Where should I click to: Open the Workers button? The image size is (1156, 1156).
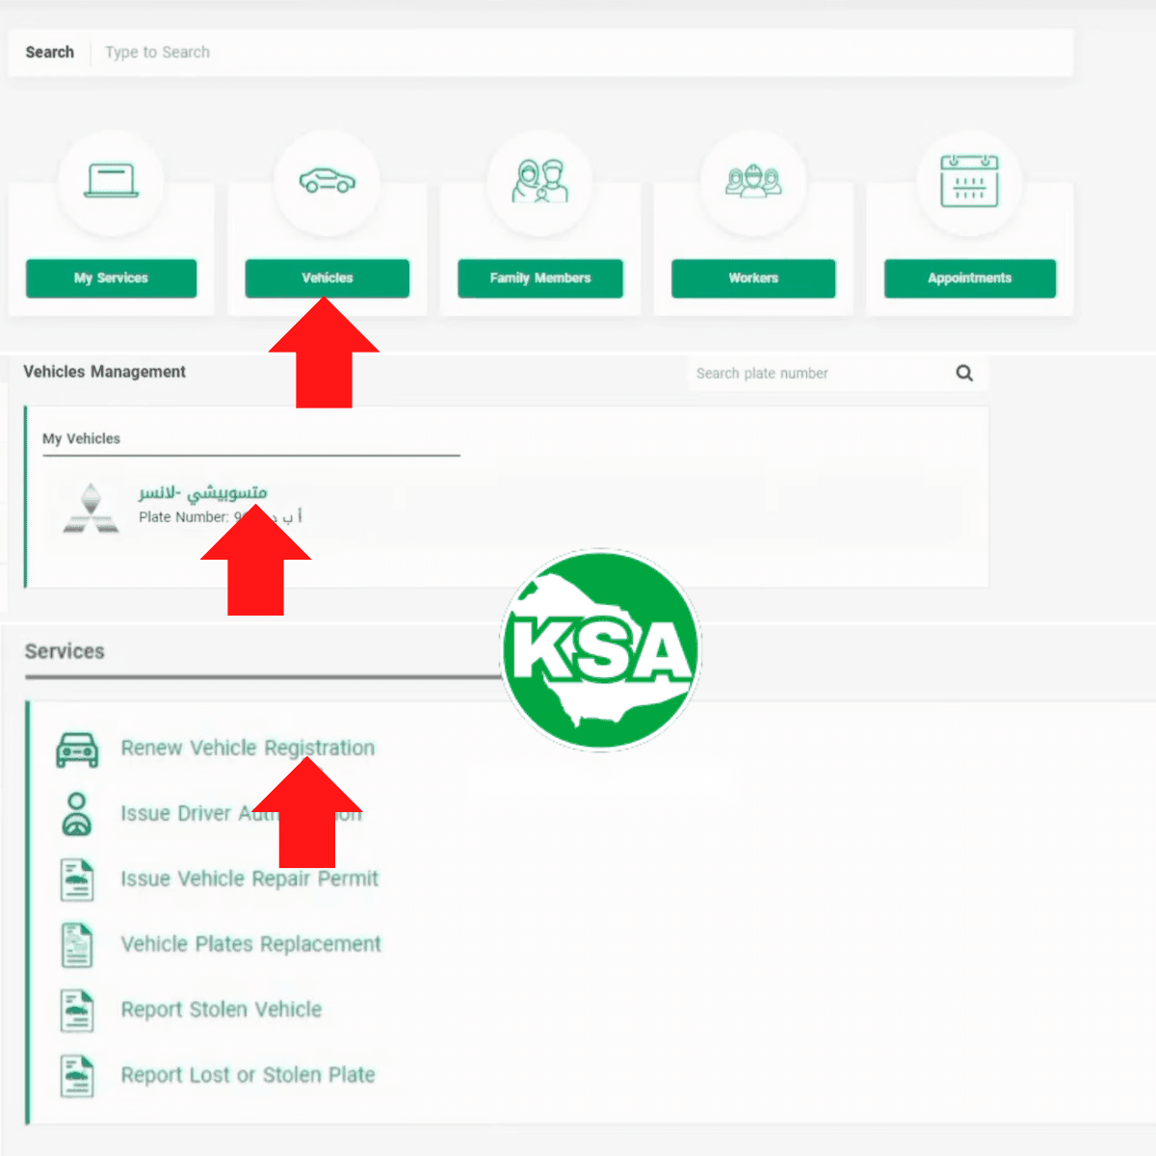pos(753,278)
